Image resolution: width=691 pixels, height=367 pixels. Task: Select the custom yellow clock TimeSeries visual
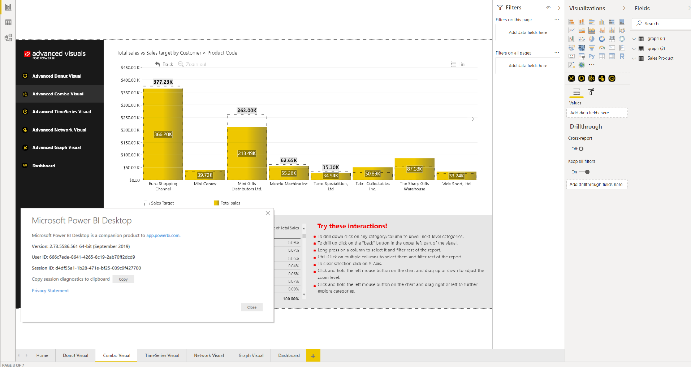(x=612, y=78)
